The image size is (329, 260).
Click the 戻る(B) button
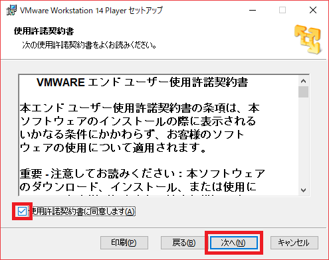[x=184, y=243]
